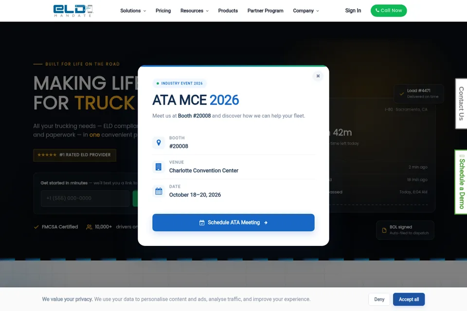
Task: Click the Charlotte Convention Center text
Action: click(204, 171)
